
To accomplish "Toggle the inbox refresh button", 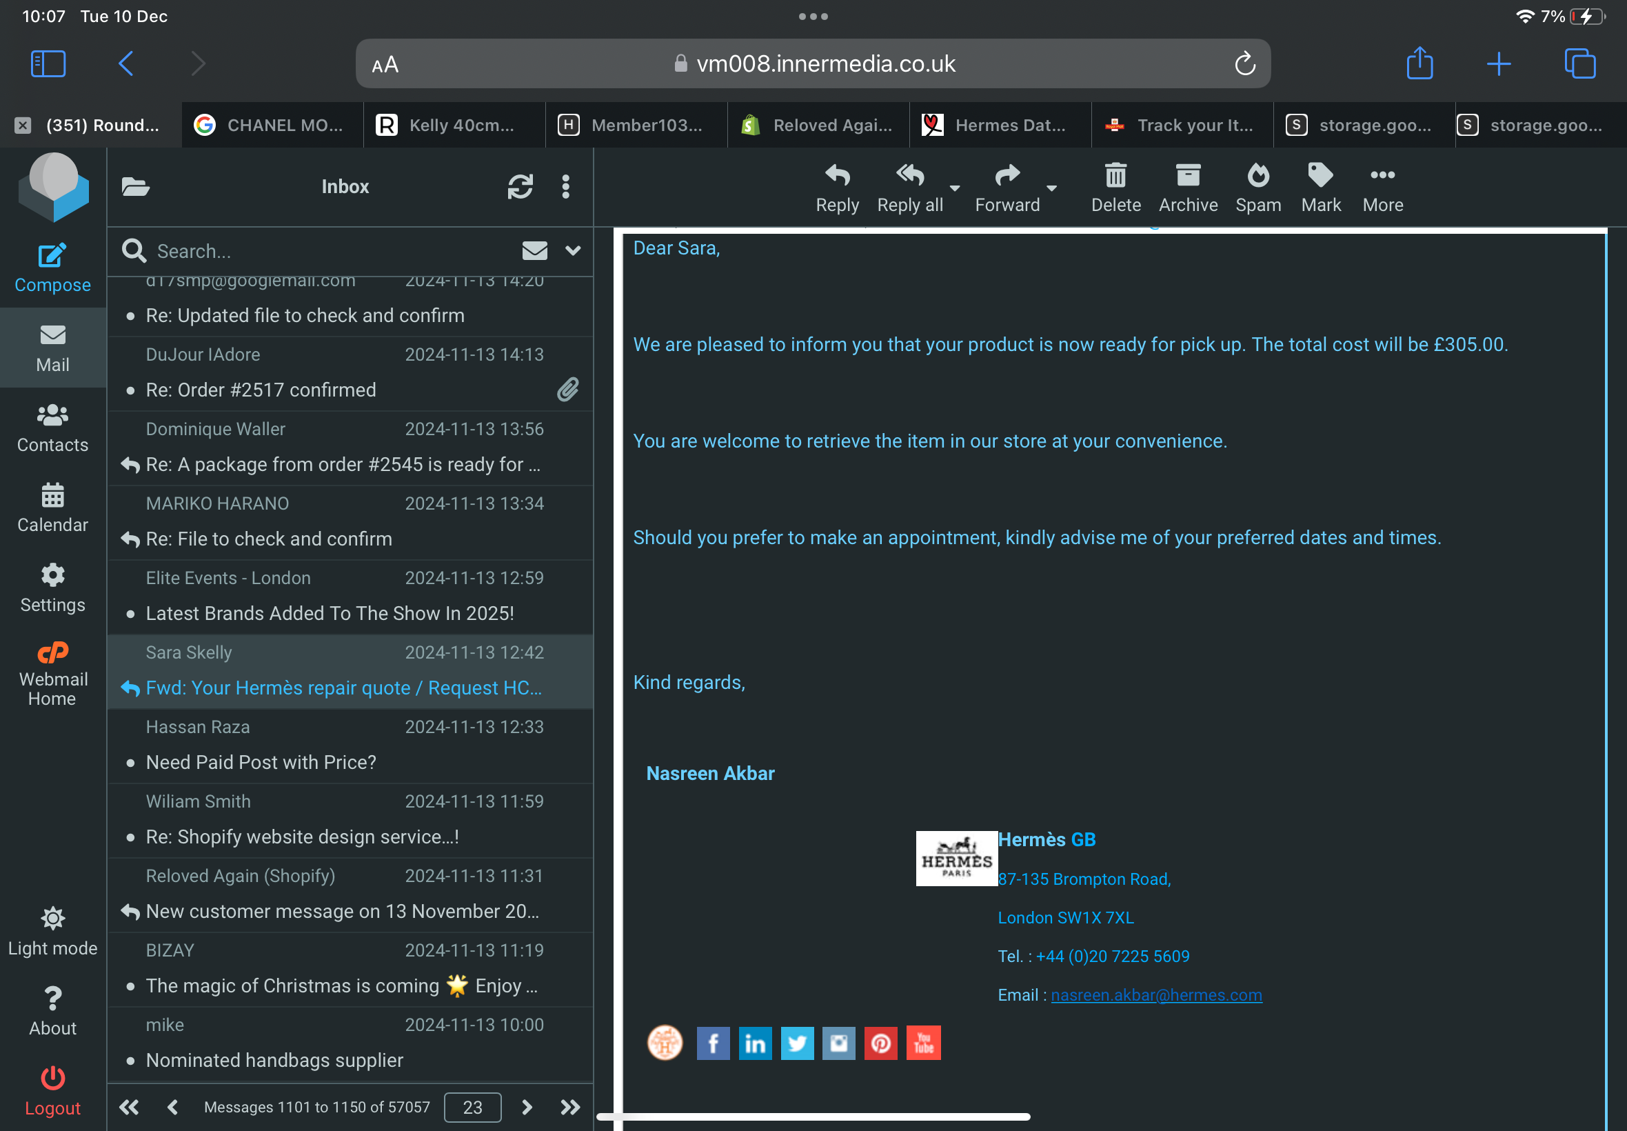I will [518, 186].
